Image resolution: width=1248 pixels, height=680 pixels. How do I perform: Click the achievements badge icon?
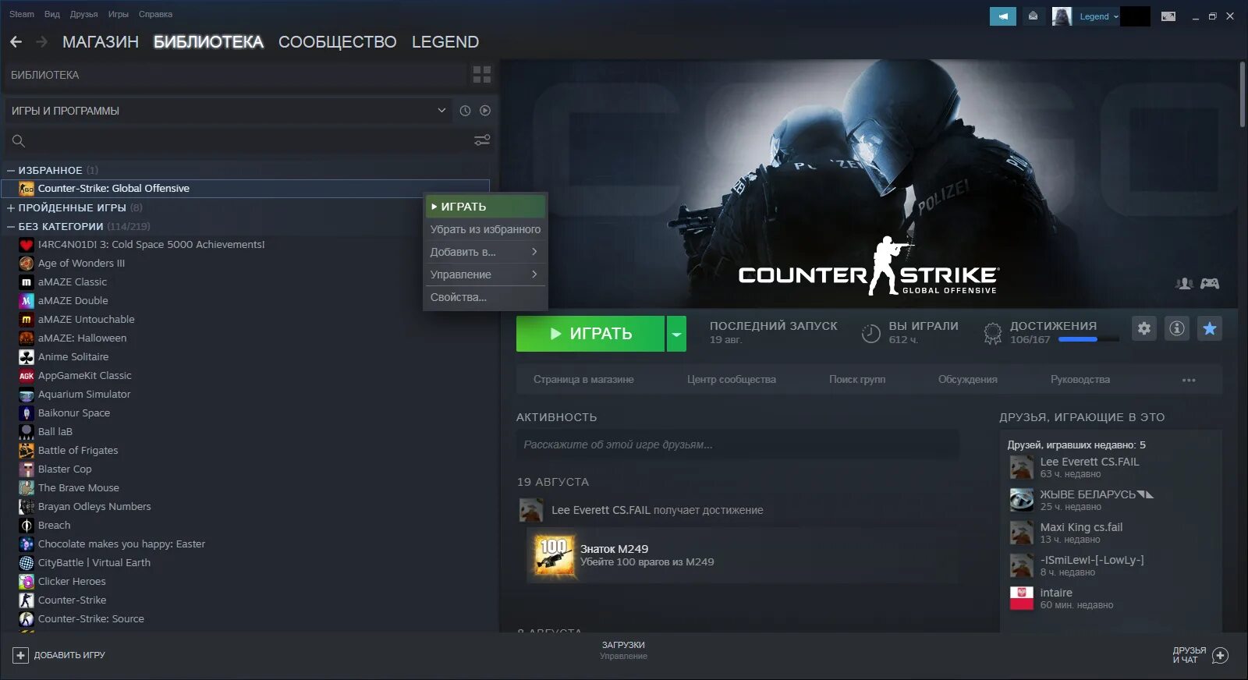click(x=992, y=334)
